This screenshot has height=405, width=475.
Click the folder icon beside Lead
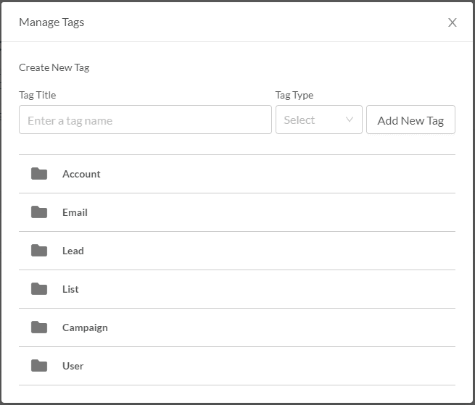39,251
